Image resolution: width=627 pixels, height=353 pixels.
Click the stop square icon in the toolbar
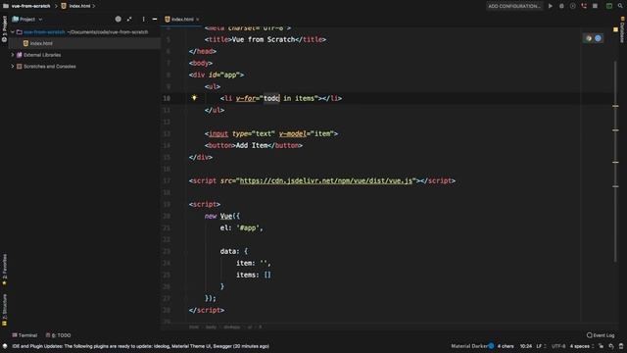pyautogui.click(x=595, y=6)
